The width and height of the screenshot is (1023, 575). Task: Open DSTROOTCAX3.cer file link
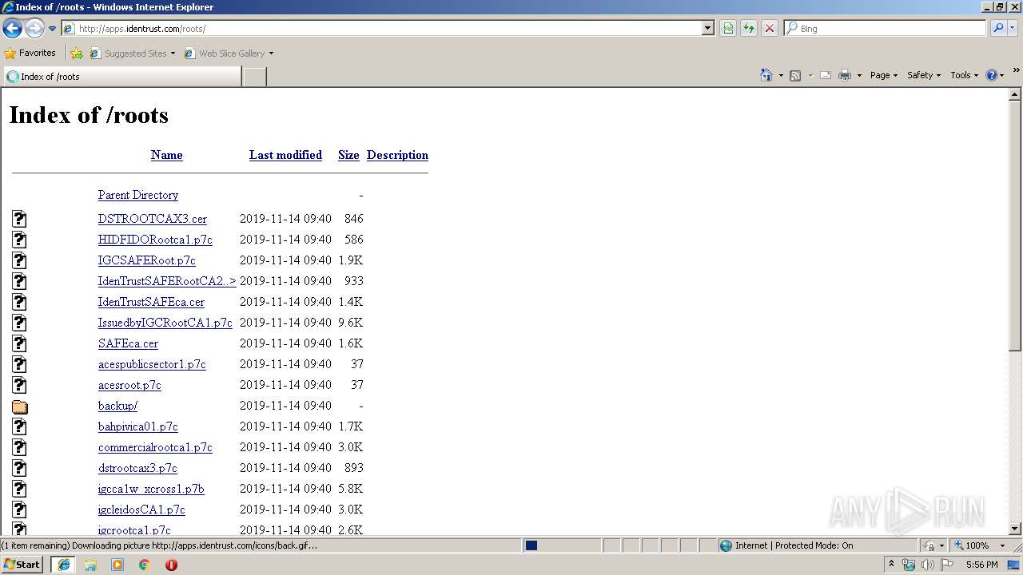(153, 219)
